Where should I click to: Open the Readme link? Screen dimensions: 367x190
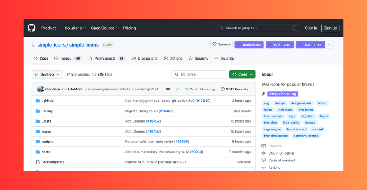[275, 146]
